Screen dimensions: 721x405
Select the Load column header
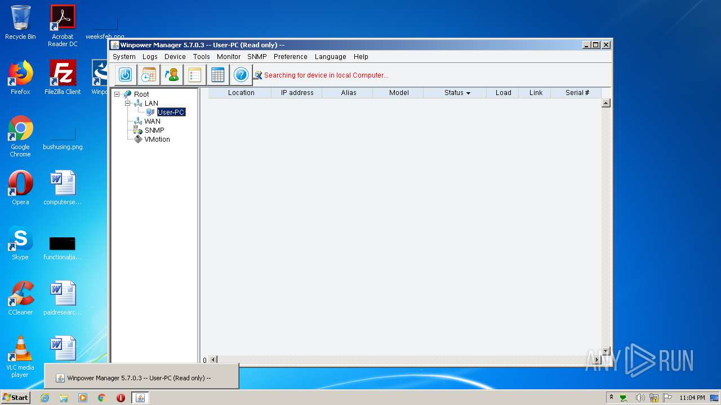pos(503,93)
